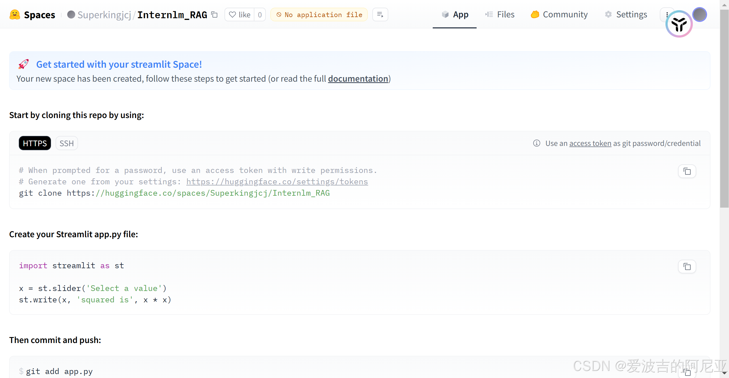Open the huggingface.co/settings/tokens URL
The image size is (729, 378).
click(x=277, y=181)
